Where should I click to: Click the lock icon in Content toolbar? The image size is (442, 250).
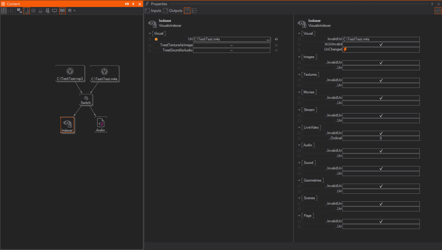[x=40, y=11]
